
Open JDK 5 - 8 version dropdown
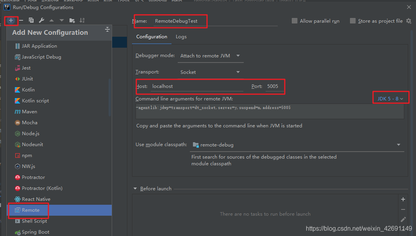point(390,98)
